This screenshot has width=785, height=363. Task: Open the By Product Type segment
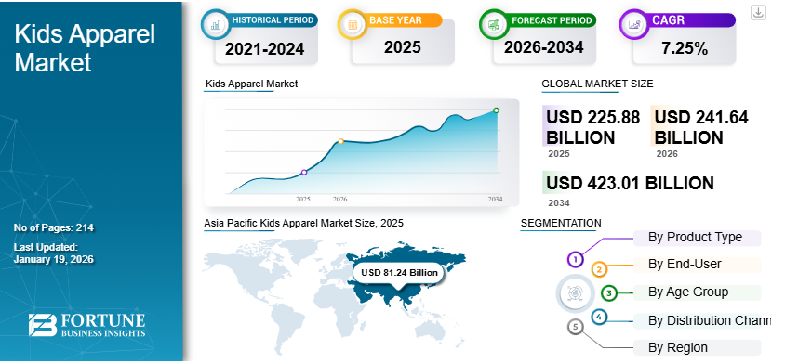point(697,238)
